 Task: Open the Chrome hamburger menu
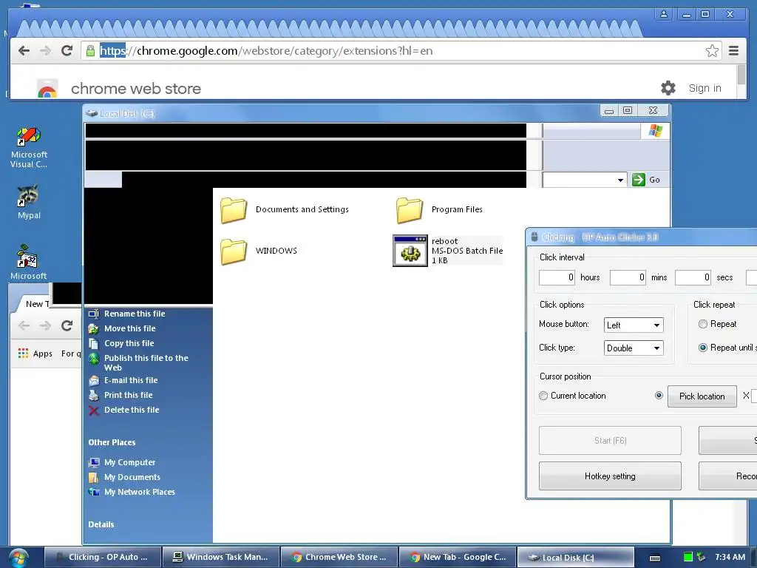tap(734, 51)
